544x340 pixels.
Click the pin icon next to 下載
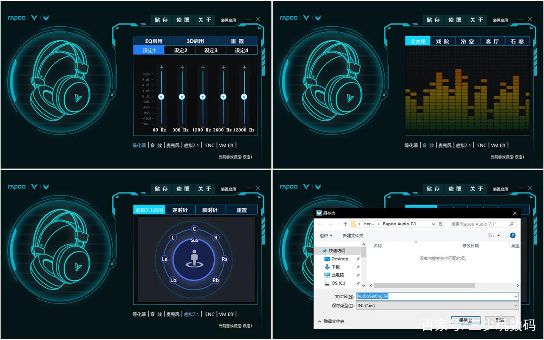pyautogui.click(x=358, y=267)
